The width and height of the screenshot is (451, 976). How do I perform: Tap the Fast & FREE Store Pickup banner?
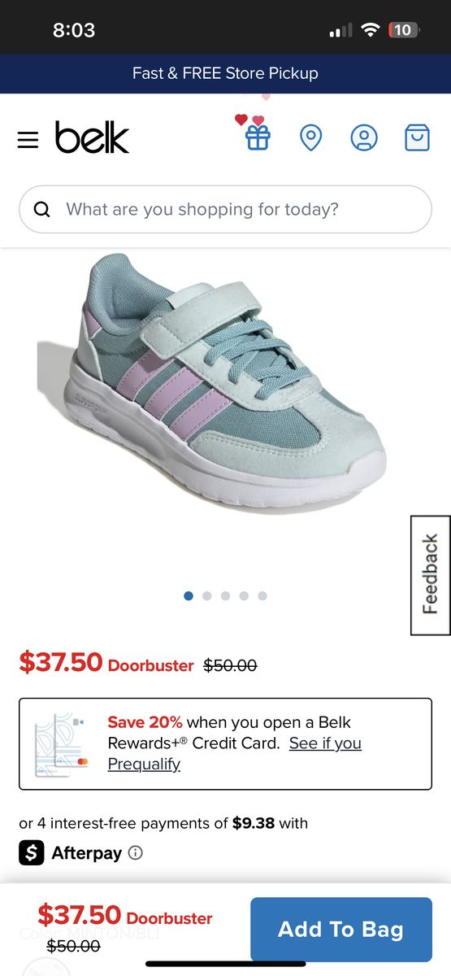[225, 73]
